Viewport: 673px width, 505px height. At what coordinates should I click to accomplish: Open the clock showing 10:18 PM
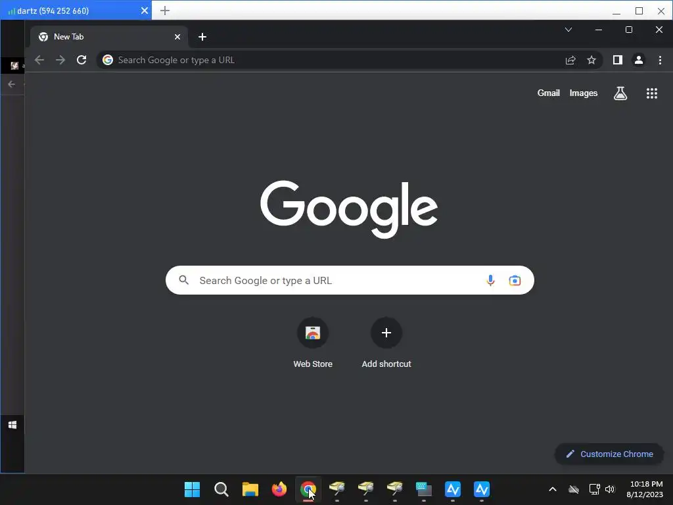645,489
